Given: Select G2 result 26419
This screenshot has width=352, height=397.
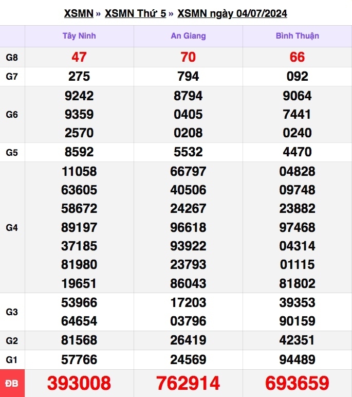Looking at the screenshot, I should click(x=188, y=340).
